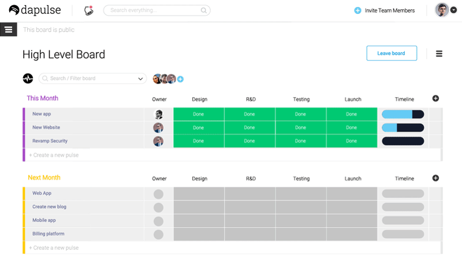Viewport: 462px width, 270px height.
Task: Open the user profile dropdown arrow
Action: coord(453,10)
